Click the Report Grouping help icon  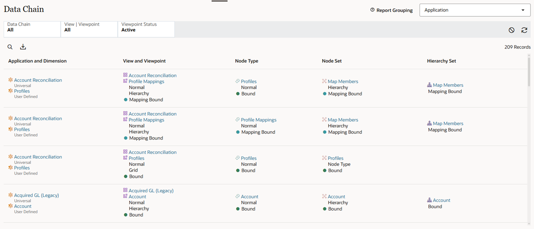pos(372,10)
